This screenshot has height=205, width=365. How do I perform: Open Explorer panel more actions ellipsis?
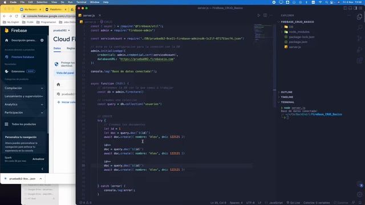[348, 15]
